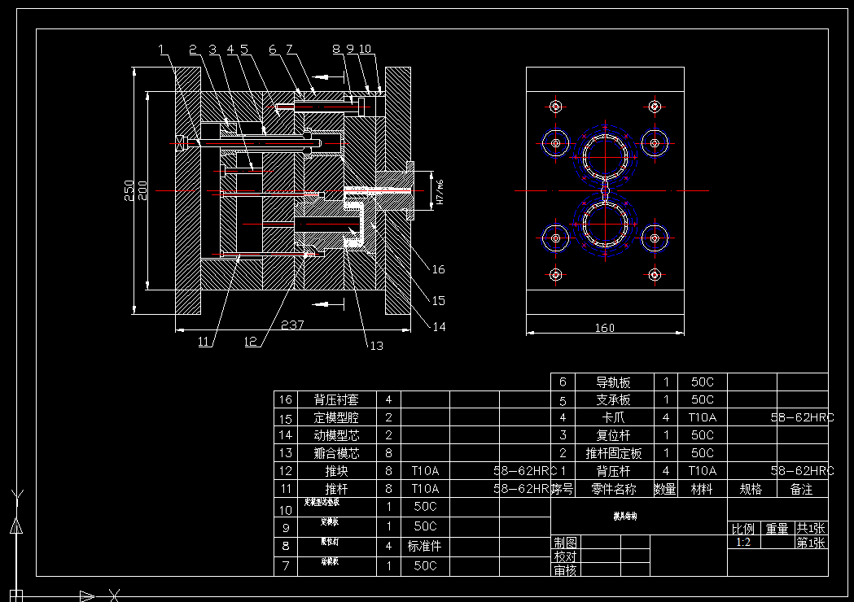Screen dimensions: 854x602
Task: Select the 250 height dimension text
Action: pyautogui.click(x=129, y=190)
